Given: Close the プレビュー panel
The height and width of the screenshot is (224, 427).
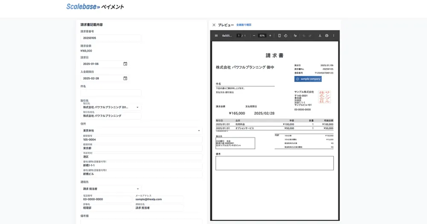Looking at the screenshot, I should (214, 25).
